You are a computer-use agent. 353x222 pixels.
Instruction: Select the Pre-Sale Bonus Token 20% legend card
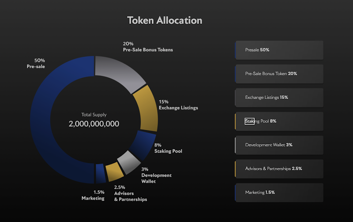(279, 74)
